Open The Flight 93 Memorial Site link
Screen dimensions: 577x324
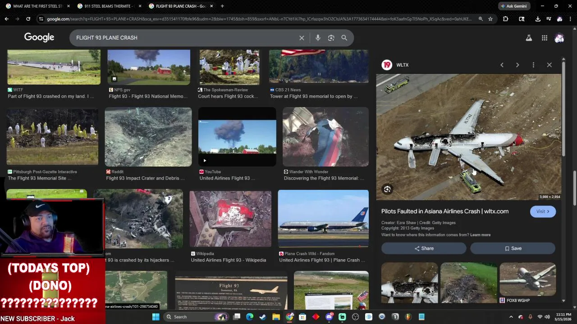click(40, 178)
